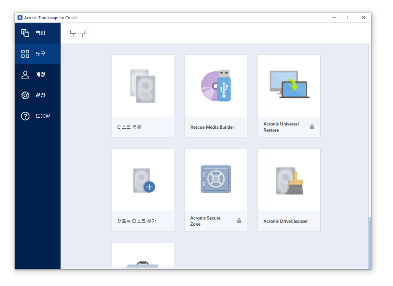Click the Acronis logo in the title bar
This screenshot has width=393, height=286.
coord(20,18)
